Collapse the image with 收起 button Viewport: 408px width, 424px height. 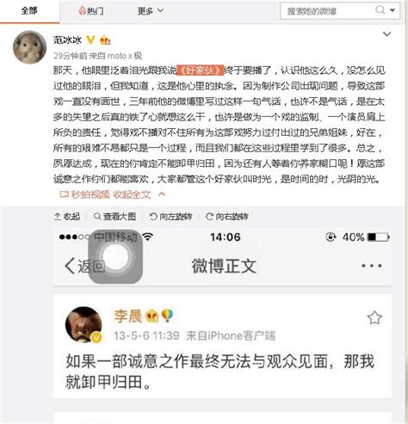tap(67, 217)
